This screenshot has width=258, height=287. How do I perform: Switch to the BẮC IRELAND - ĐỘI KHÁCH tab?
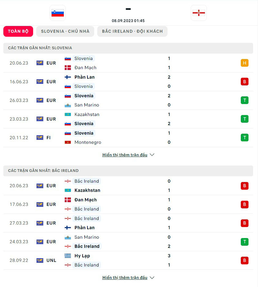click(132, 31)
